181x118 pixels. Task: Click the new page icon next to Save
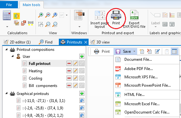142,51
